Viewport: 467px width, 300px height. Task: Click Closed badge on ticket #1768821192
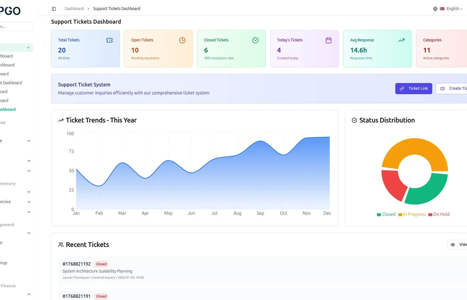(x=101, y=264)
